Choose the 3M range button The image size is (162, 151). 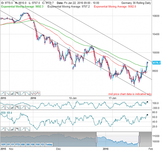coord(28,144)
